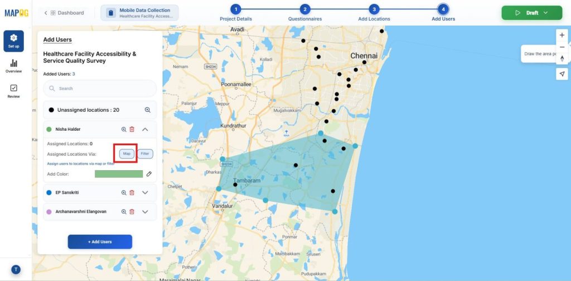
Task: Click the blue dot beside EP Sanskriti
Action: [49, 193]
